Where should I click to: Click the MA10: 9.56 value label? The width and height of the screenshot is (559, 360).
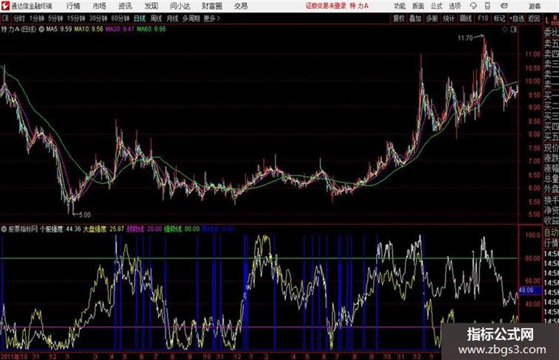[x=89, y=29]
